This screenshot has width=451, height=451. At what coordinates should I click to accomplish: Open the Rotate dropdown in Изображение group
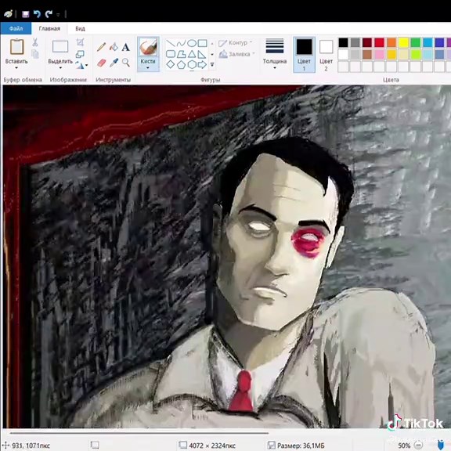point(81,65)
